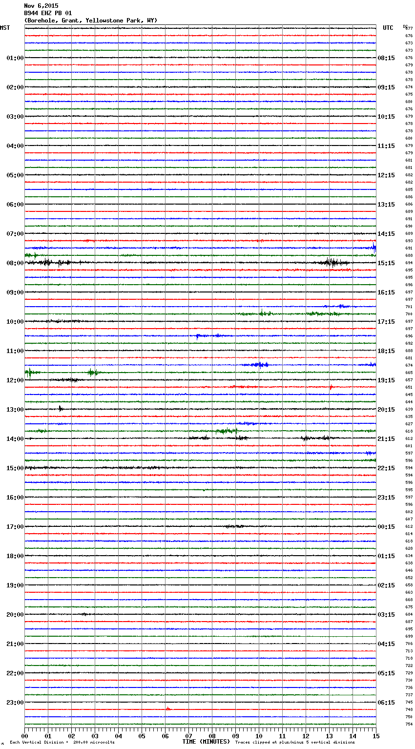The image size is (415, 749).
Task: Select the 15:00 MST time label
Action: pyautogui.click(x=15, y=468)
